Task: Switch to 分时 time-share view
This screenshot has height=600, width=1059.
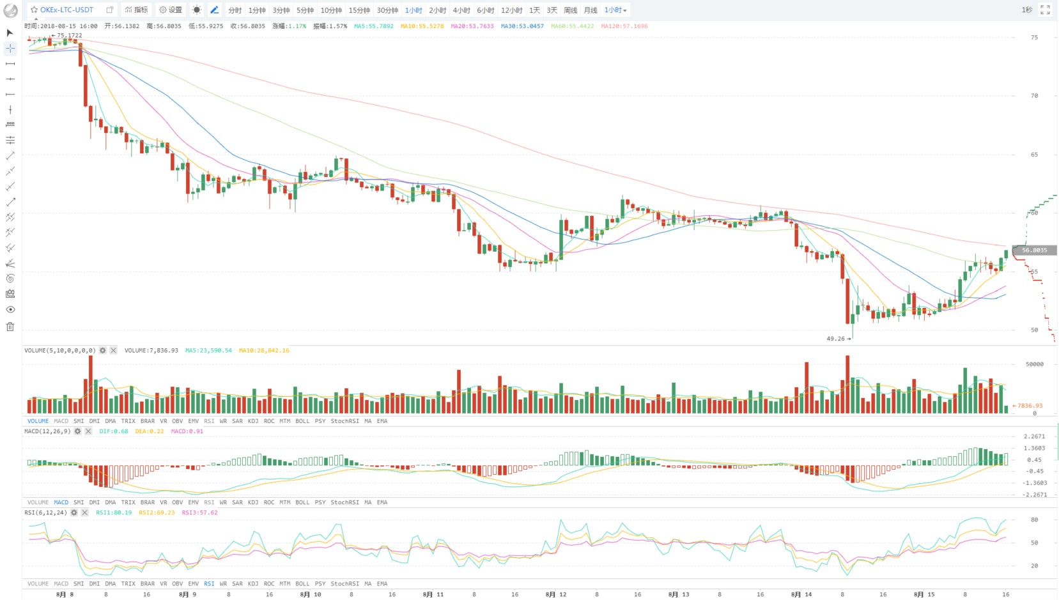Action: coord(235,10)
